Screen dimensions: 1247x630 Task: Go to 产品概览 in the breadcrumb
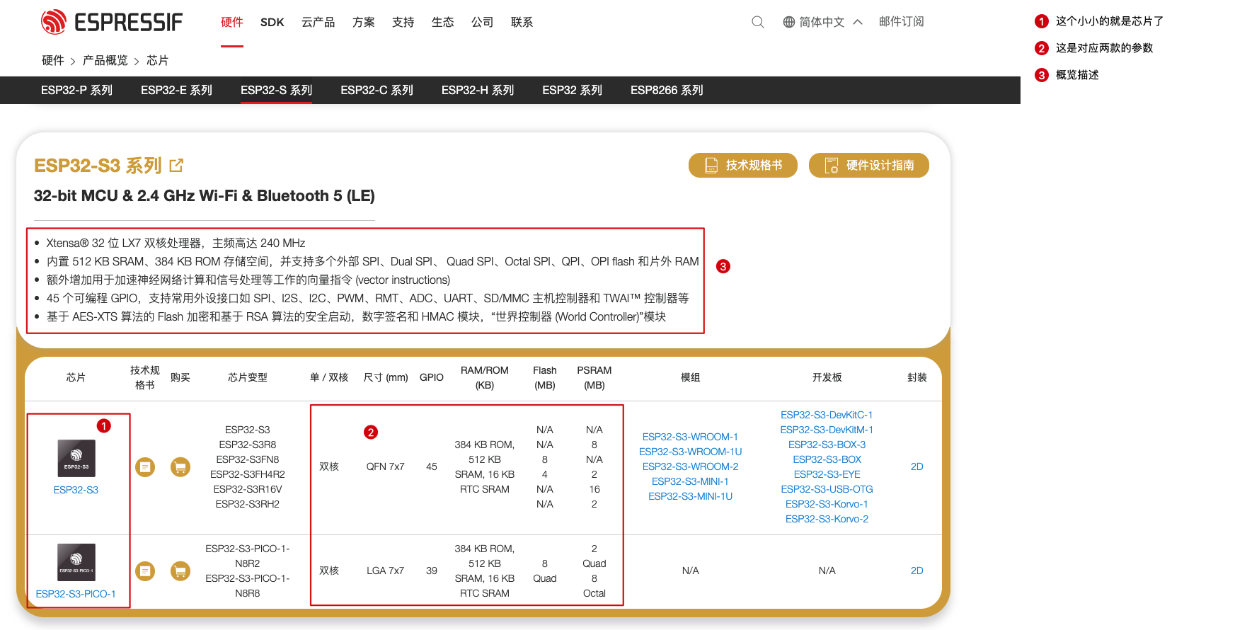click(105, 60)
